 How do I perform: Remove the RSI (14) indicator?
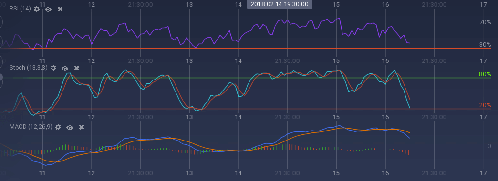(x=60, y=9)
